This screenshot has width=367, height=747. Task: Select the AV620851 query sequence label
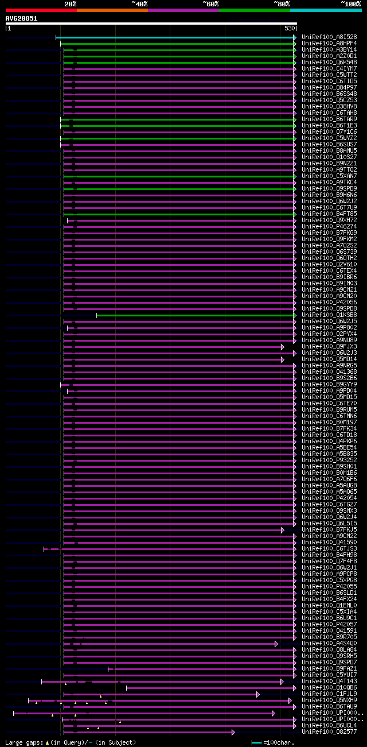[x=22, y=18]
